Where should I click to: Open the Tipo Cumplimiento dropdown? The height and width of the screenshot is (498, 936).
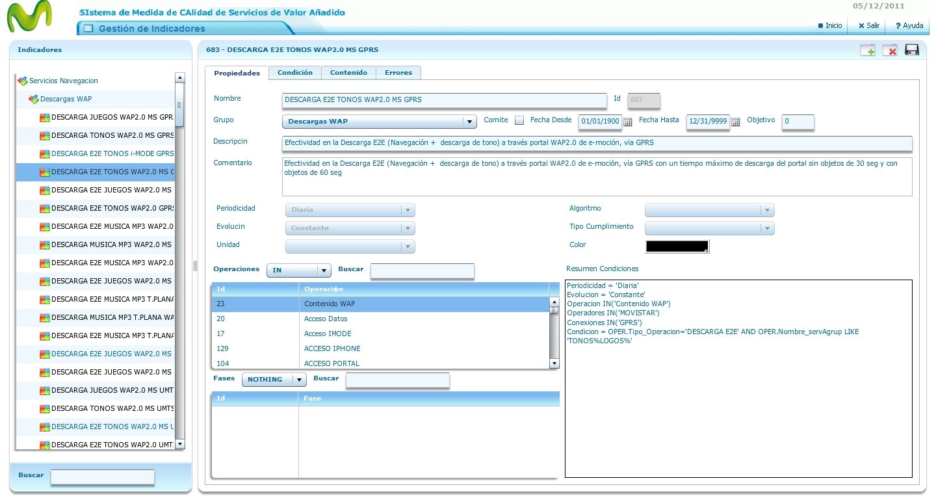(709, 228)
